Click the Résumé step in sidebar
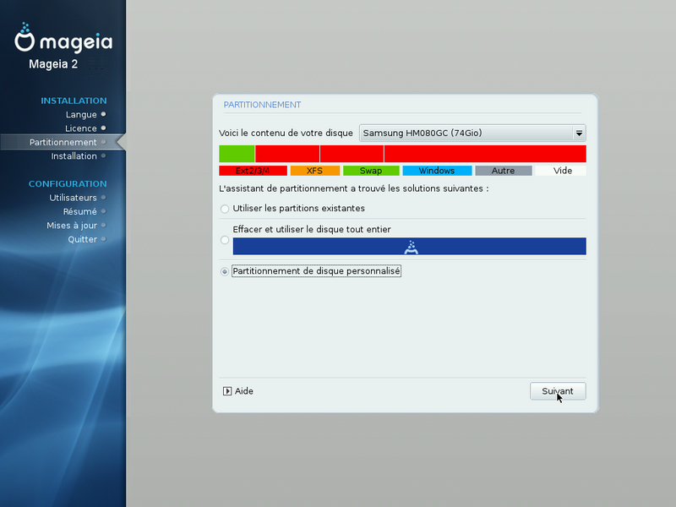The width and height of the screenshot is (676, 507). [x=79, y=212]
